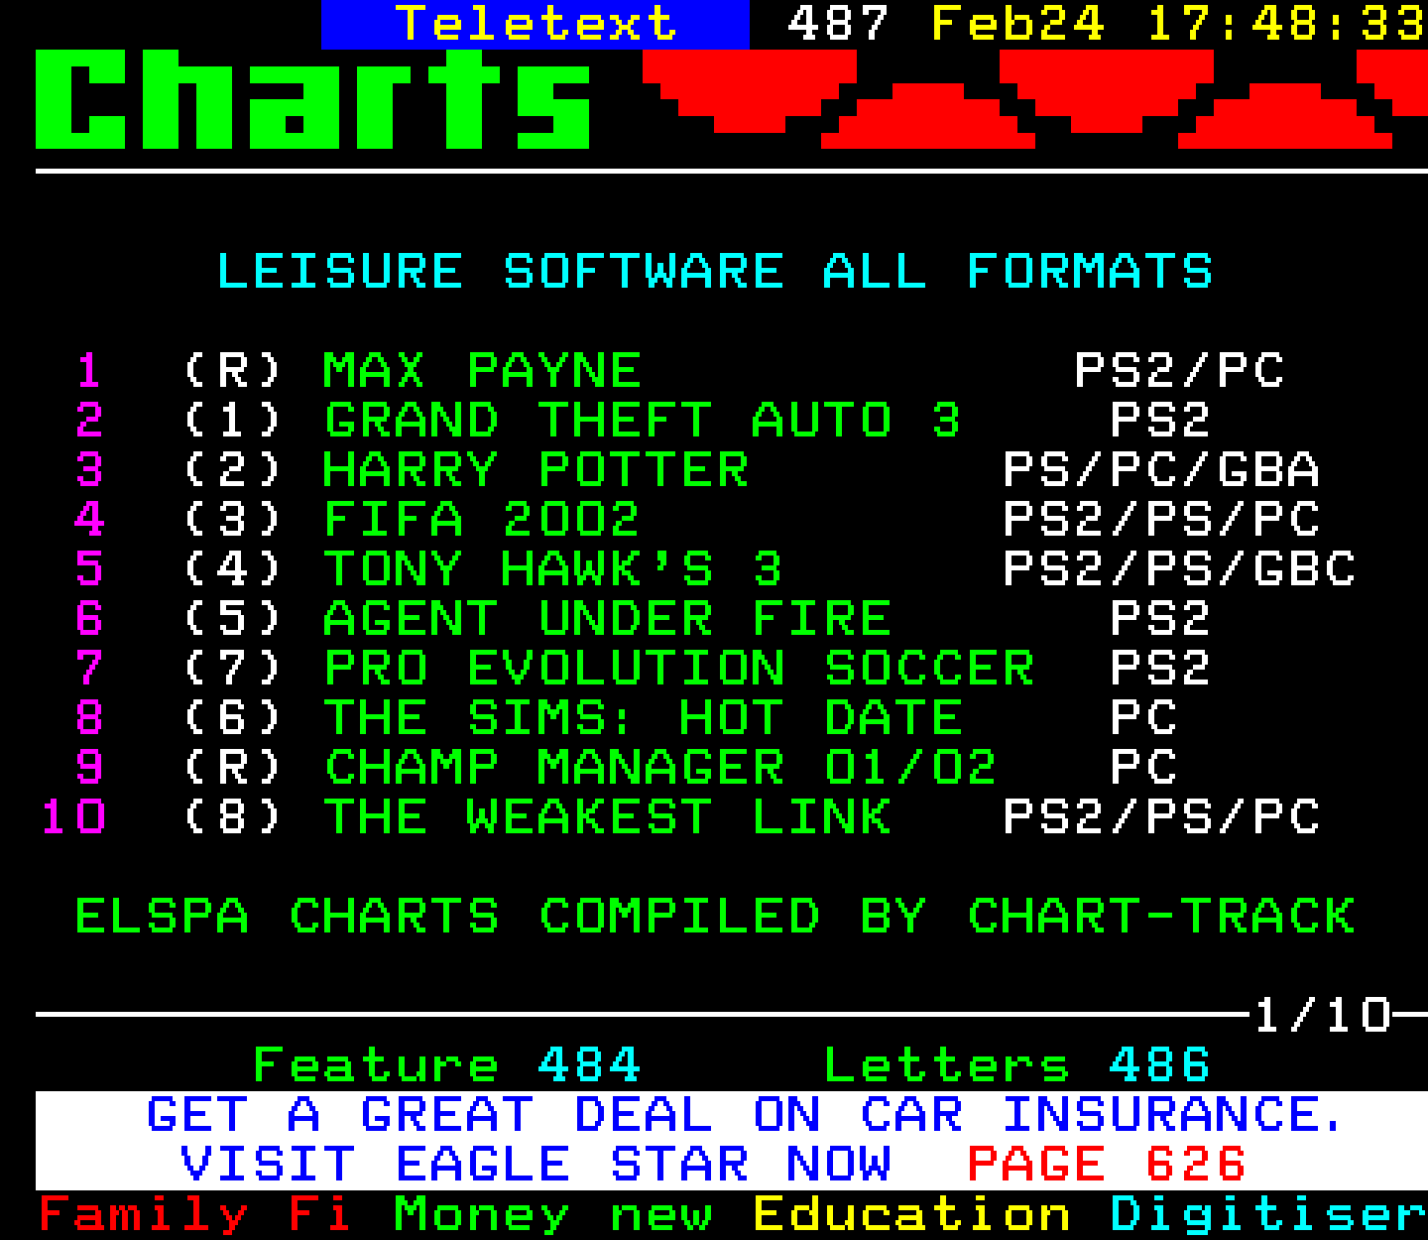Click previous position (8) for Weakest Link
1428x1240 pixels.
point(233,817)
